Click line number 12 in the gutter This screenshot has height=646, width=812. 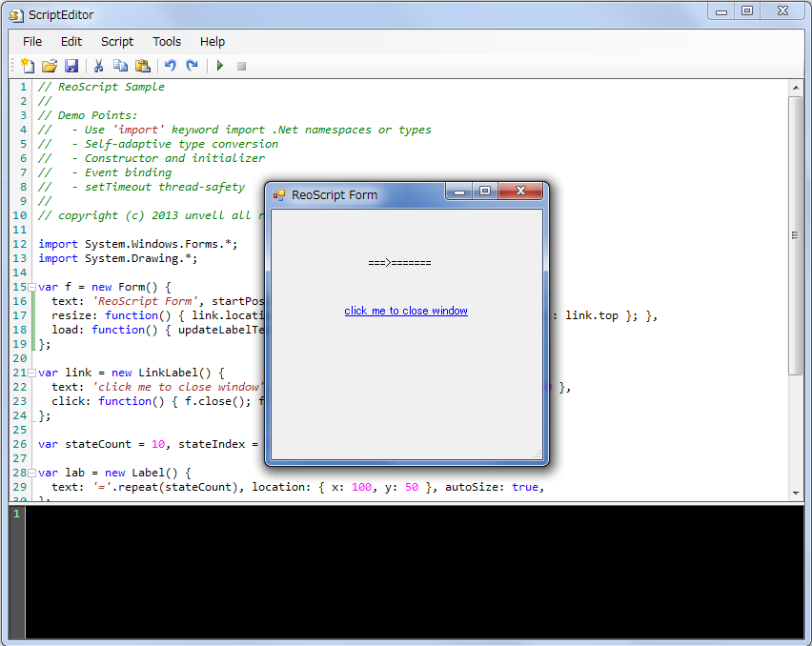[x=20, y=244]
